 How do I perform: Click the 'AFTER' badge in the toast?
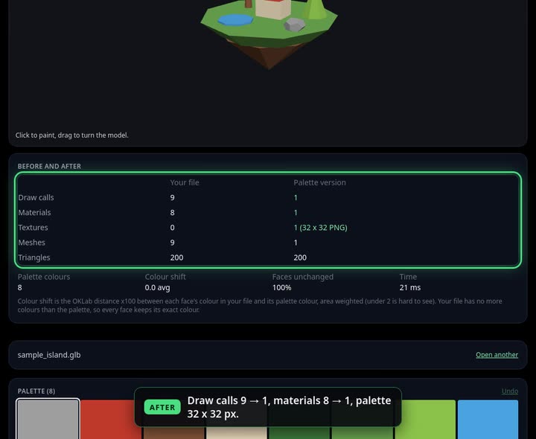(162, 407)
